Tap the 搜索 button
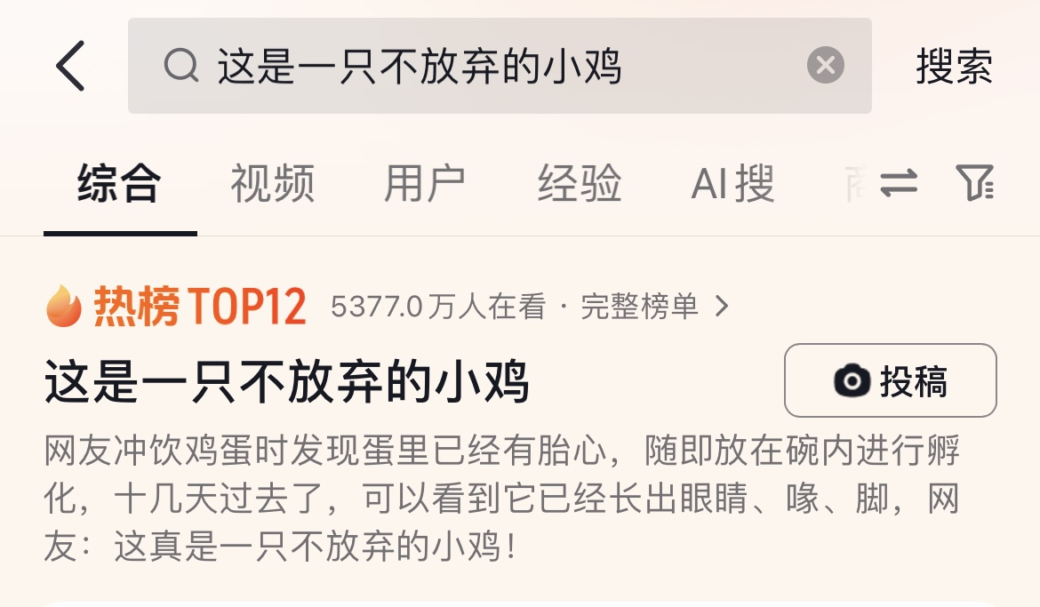Viewport: 1040px width, 607px height. [954, 66]
